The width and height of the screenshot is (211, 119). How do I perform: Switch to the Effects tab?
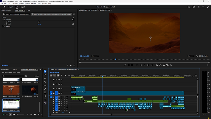pyautogui.click(x=15, y=69)
